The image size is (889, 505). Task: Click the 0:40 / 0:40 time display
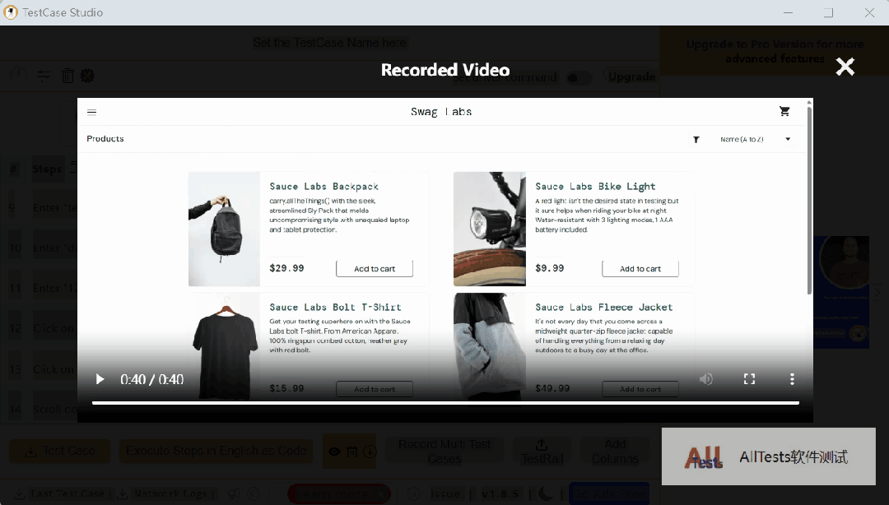tap(152, 380)
